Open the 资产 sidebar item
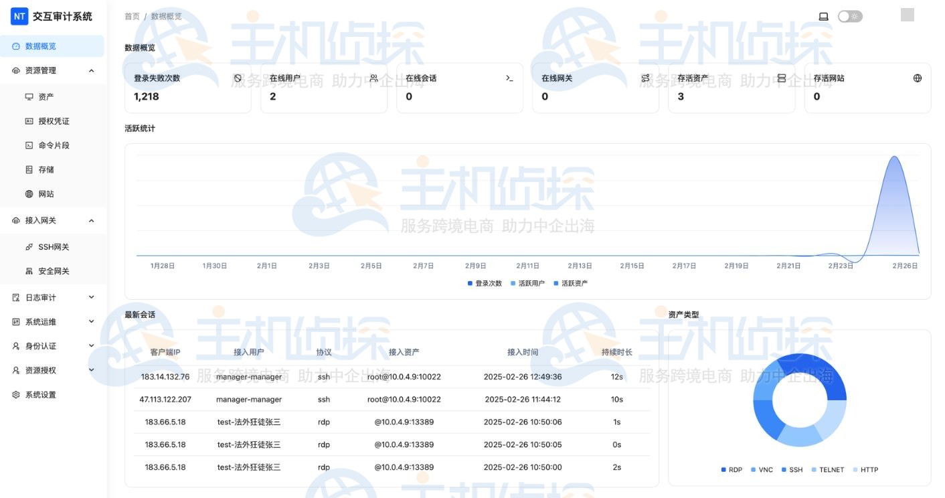945x498 pixels. click(x=52, y=97)
